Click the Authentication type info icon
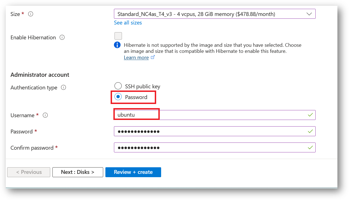 pos(63,87)
